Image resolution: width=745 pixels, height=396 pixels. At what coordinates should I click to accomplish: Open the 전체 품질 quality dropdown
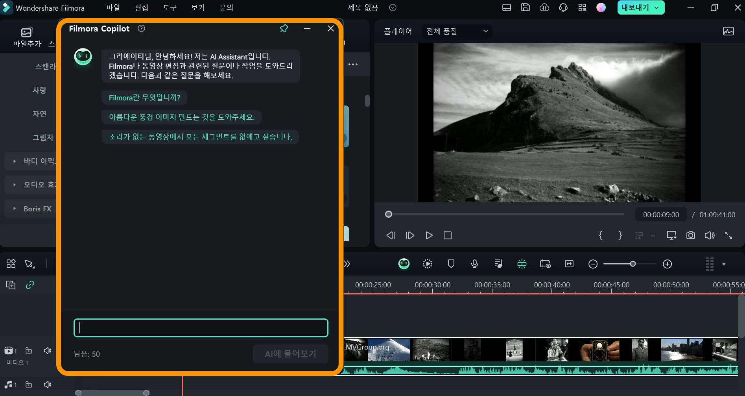tap(457, 31)
